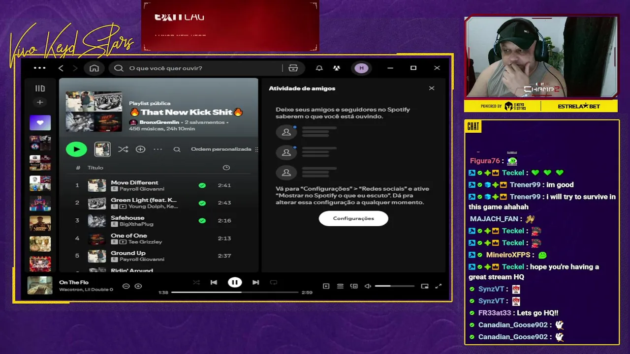
Task: Open the first friend placeholder avatar
Action: tap(286, 132)
